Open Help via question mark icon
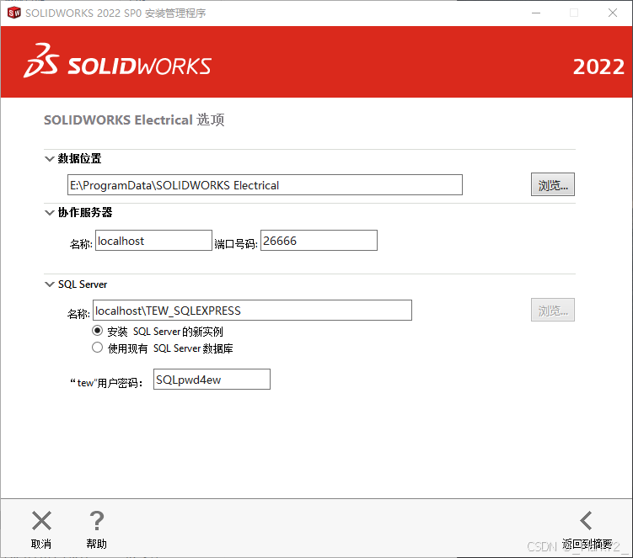This screenshot has height=558, width=633. [96, 520]
